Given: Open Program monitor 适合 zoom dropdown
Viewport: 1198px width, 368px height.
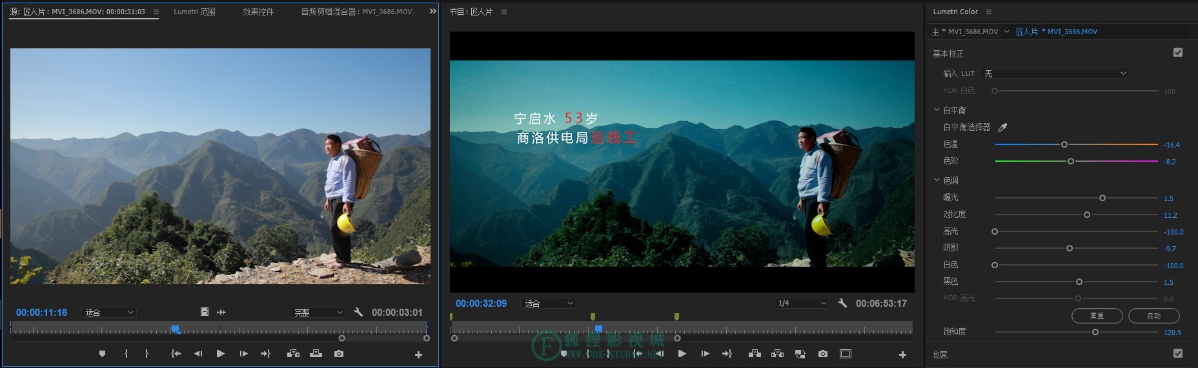Looking at the screenshot, I should pos(548,304).
